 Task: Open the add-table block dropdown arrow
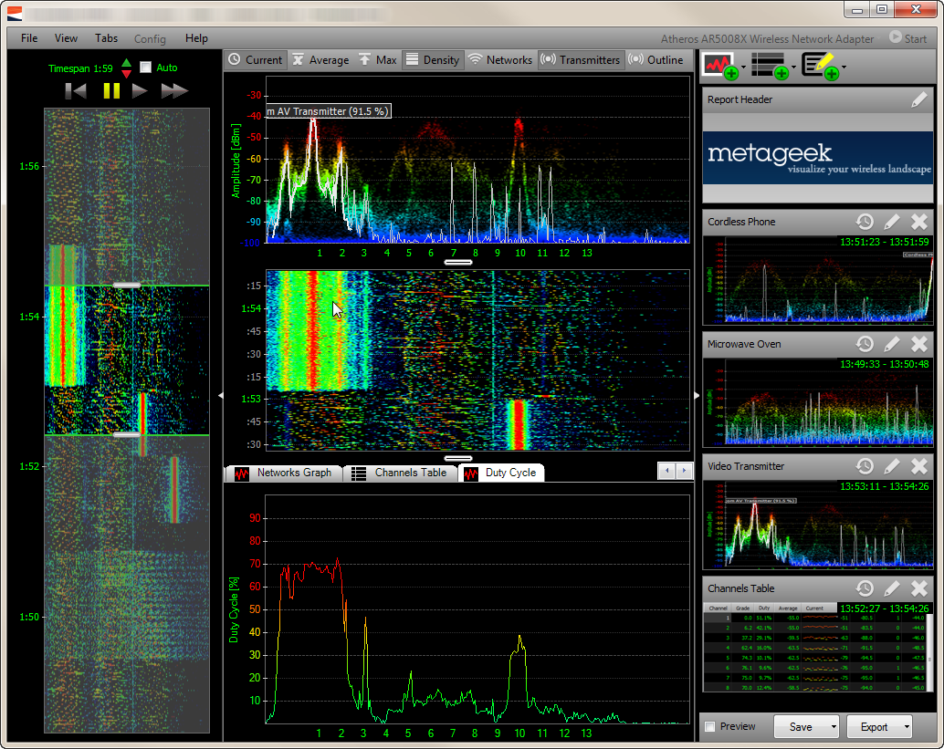coord(794,67)
